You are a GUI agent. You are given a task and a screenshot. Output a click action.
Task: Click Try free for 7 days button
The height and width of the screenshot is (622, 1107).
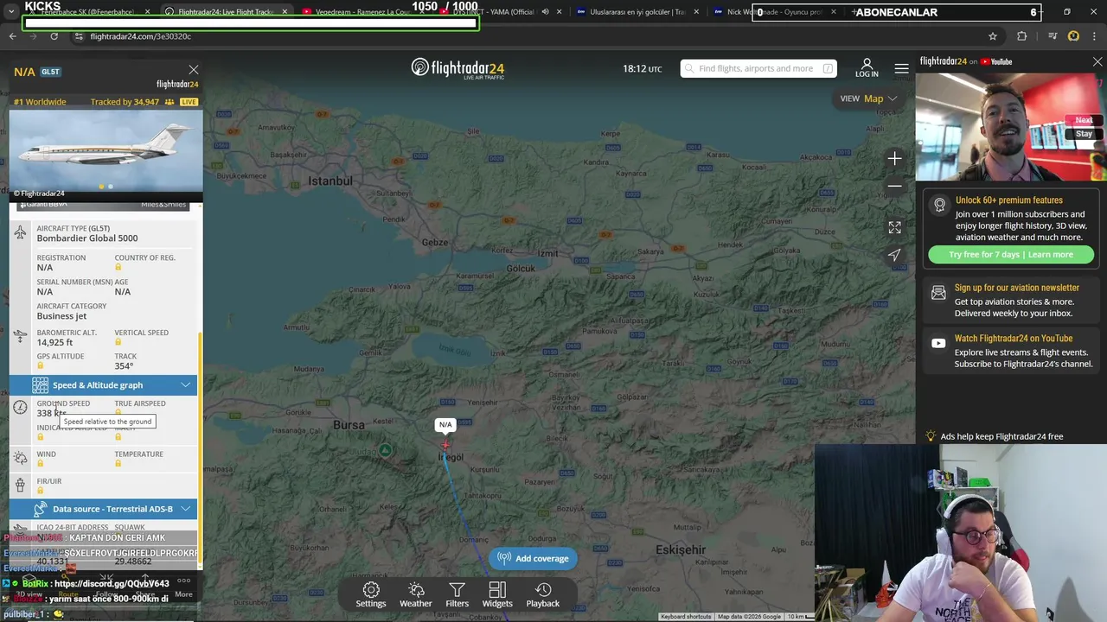click(x=1011, y=254)
